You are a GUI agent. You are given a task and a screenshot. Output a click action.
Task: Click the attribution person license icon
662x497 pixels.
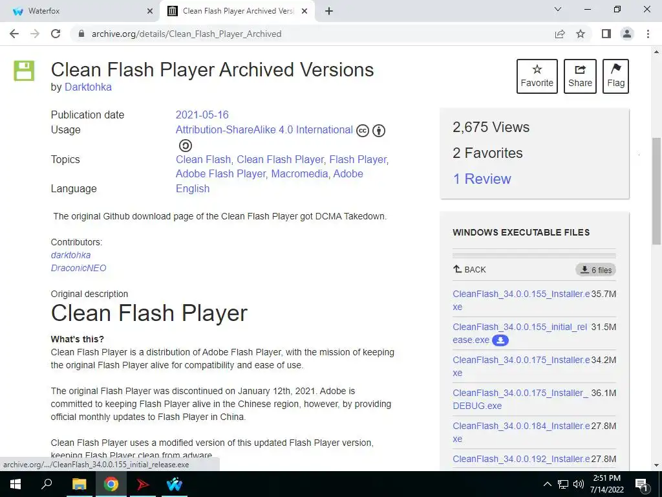click(x=379, y=131)
